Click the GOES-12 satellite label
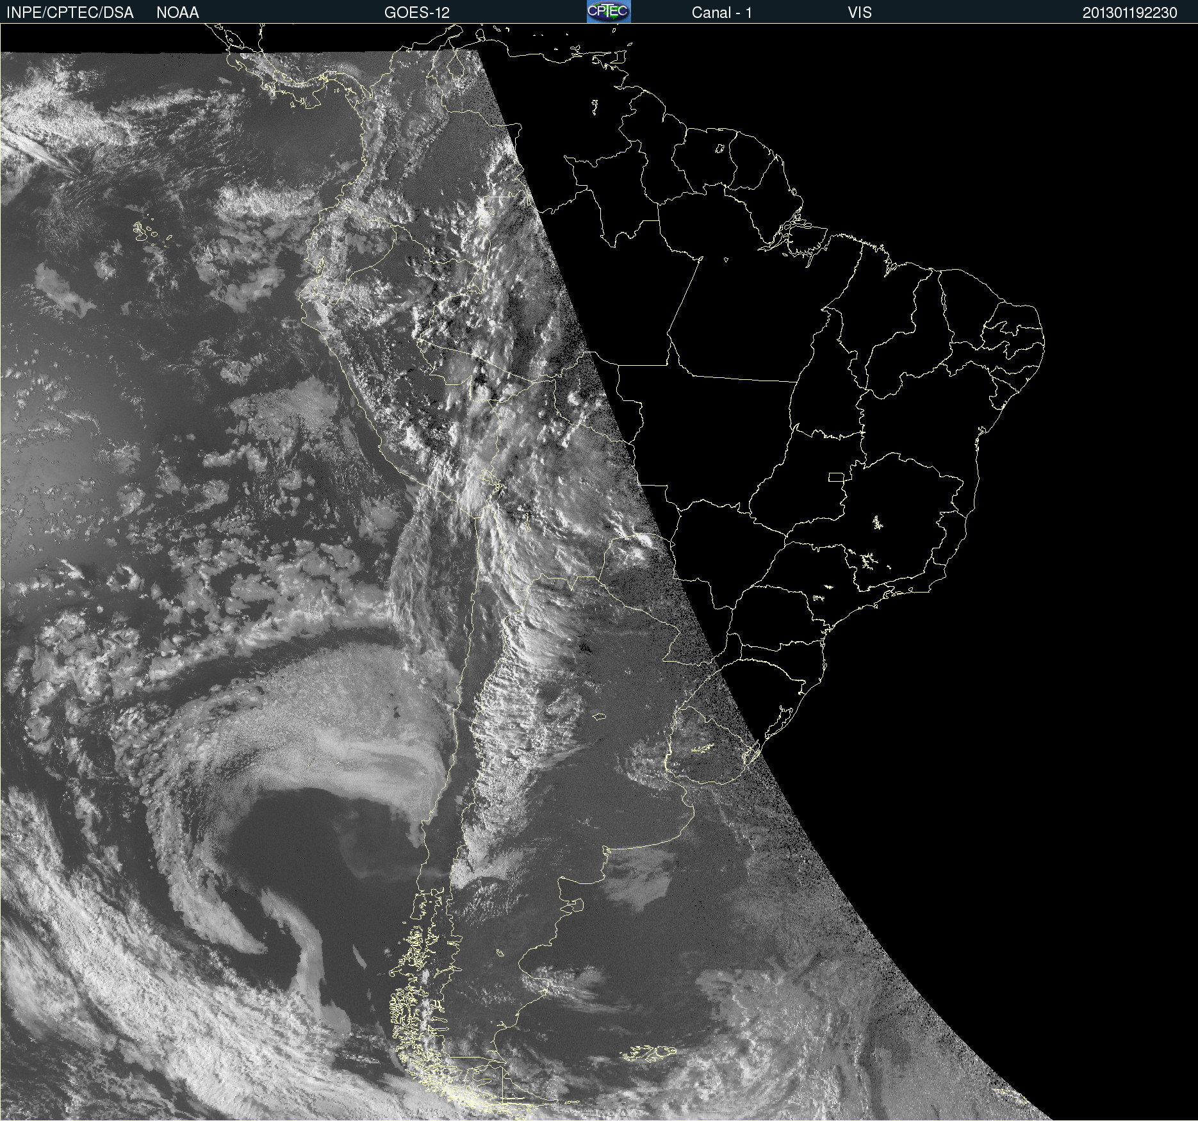This screenshot has width=1198, height=1121. (x=417, y=13)
